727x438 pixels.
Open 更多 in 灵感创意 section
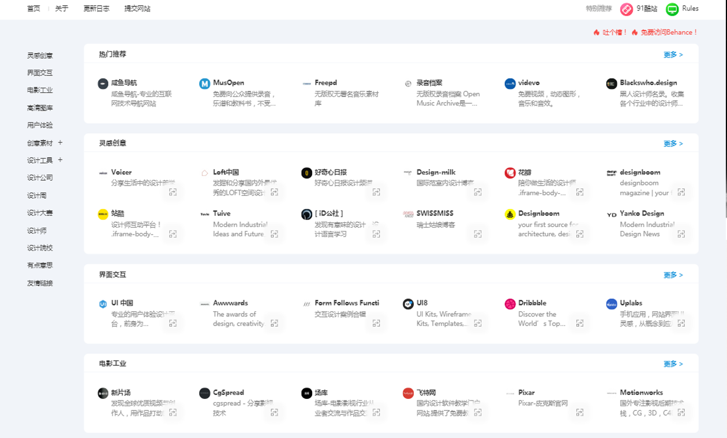tap(673, 144)
